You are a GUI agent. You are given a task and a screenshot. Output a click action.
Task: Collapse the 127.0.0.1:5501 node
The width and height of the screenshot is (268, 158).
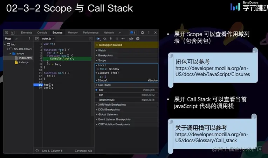pos(7,49)
